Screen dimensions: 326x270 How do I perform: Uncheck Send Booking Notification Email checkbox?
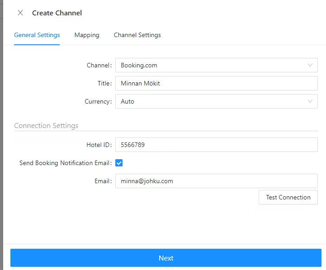[119, 163]
